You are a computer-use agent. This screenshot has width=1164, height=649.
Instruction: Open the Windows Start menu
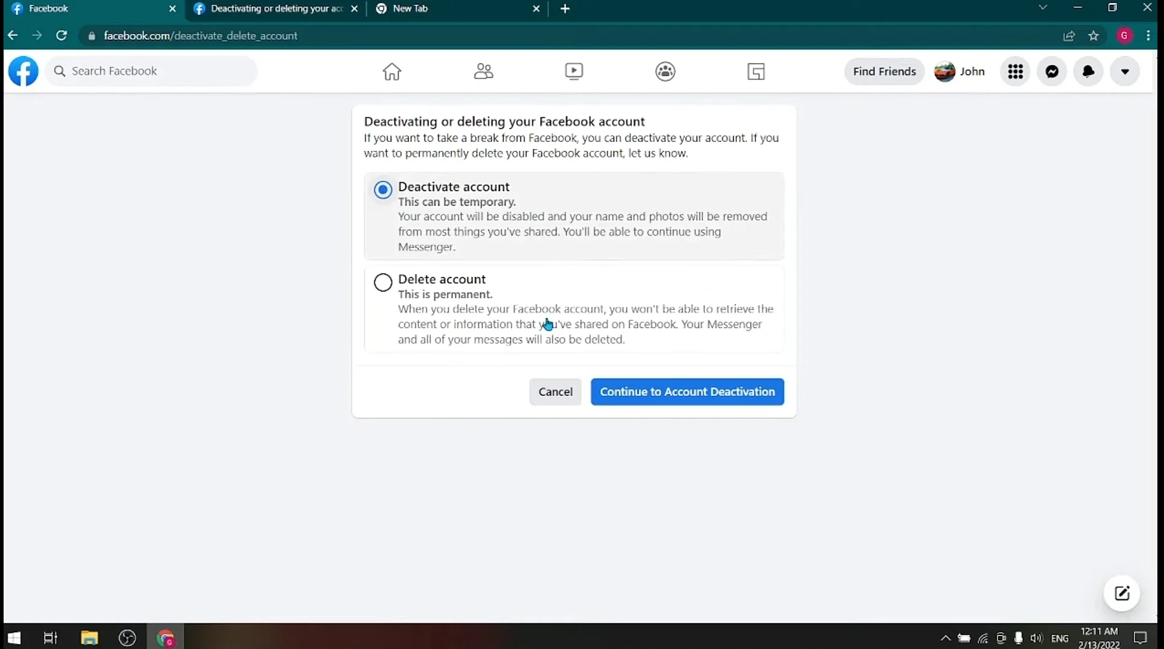14,638
